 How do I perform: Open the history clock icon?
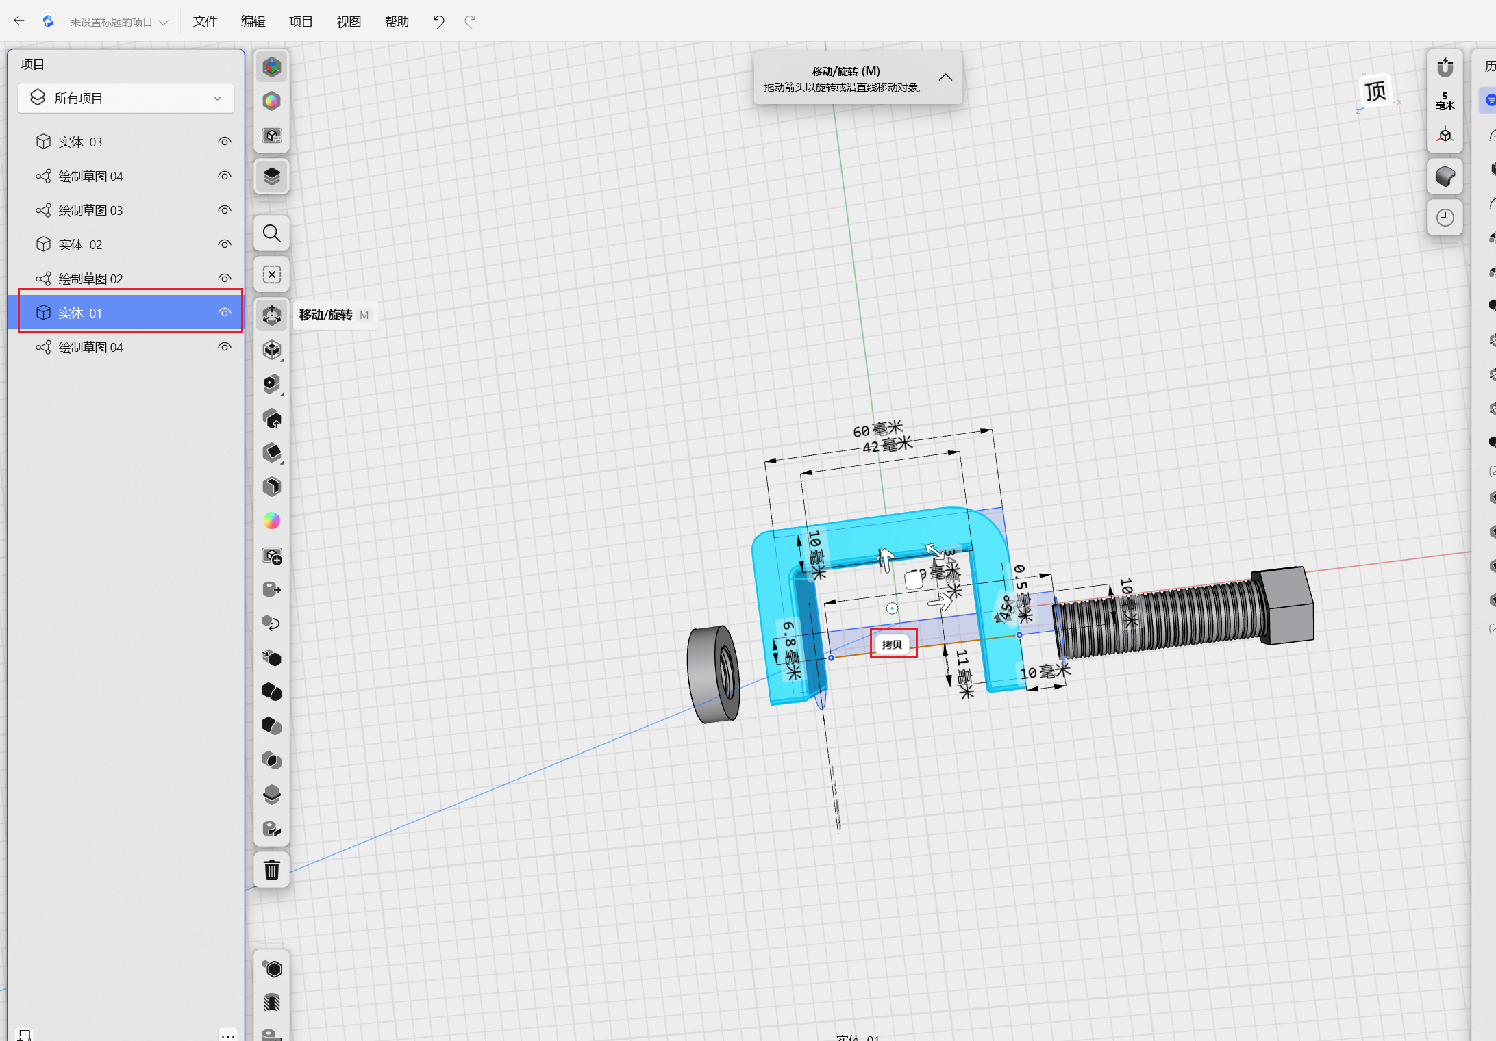click(1445, 218)
